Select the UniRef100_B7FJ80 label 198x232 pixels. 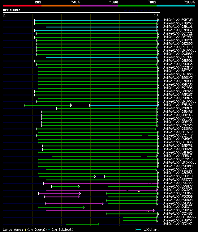178,105
